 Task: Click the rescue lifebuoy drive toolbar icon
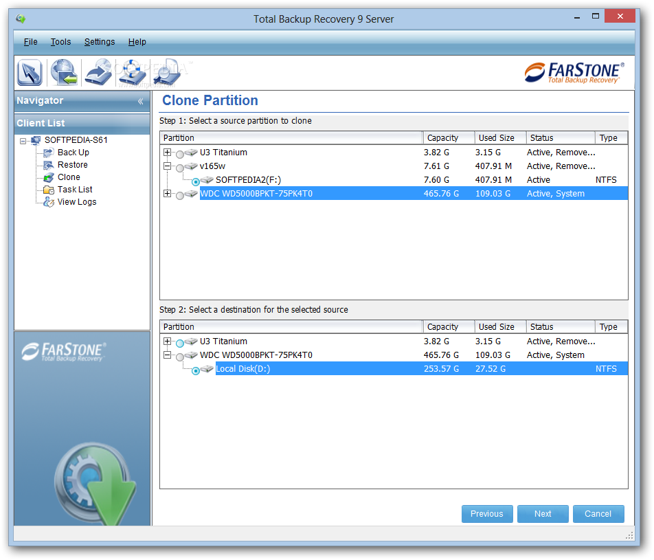tap(132, 73)
